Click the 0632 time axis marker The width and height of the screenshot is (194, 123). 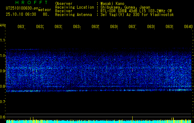[x=40, y=27]
